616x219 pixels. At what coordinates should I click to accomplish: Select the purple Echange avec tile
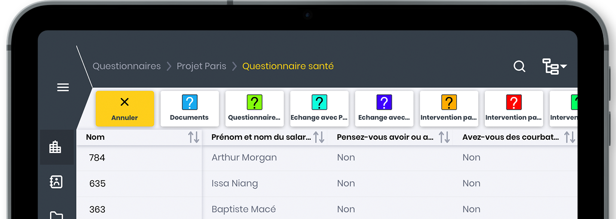(384, 108)
